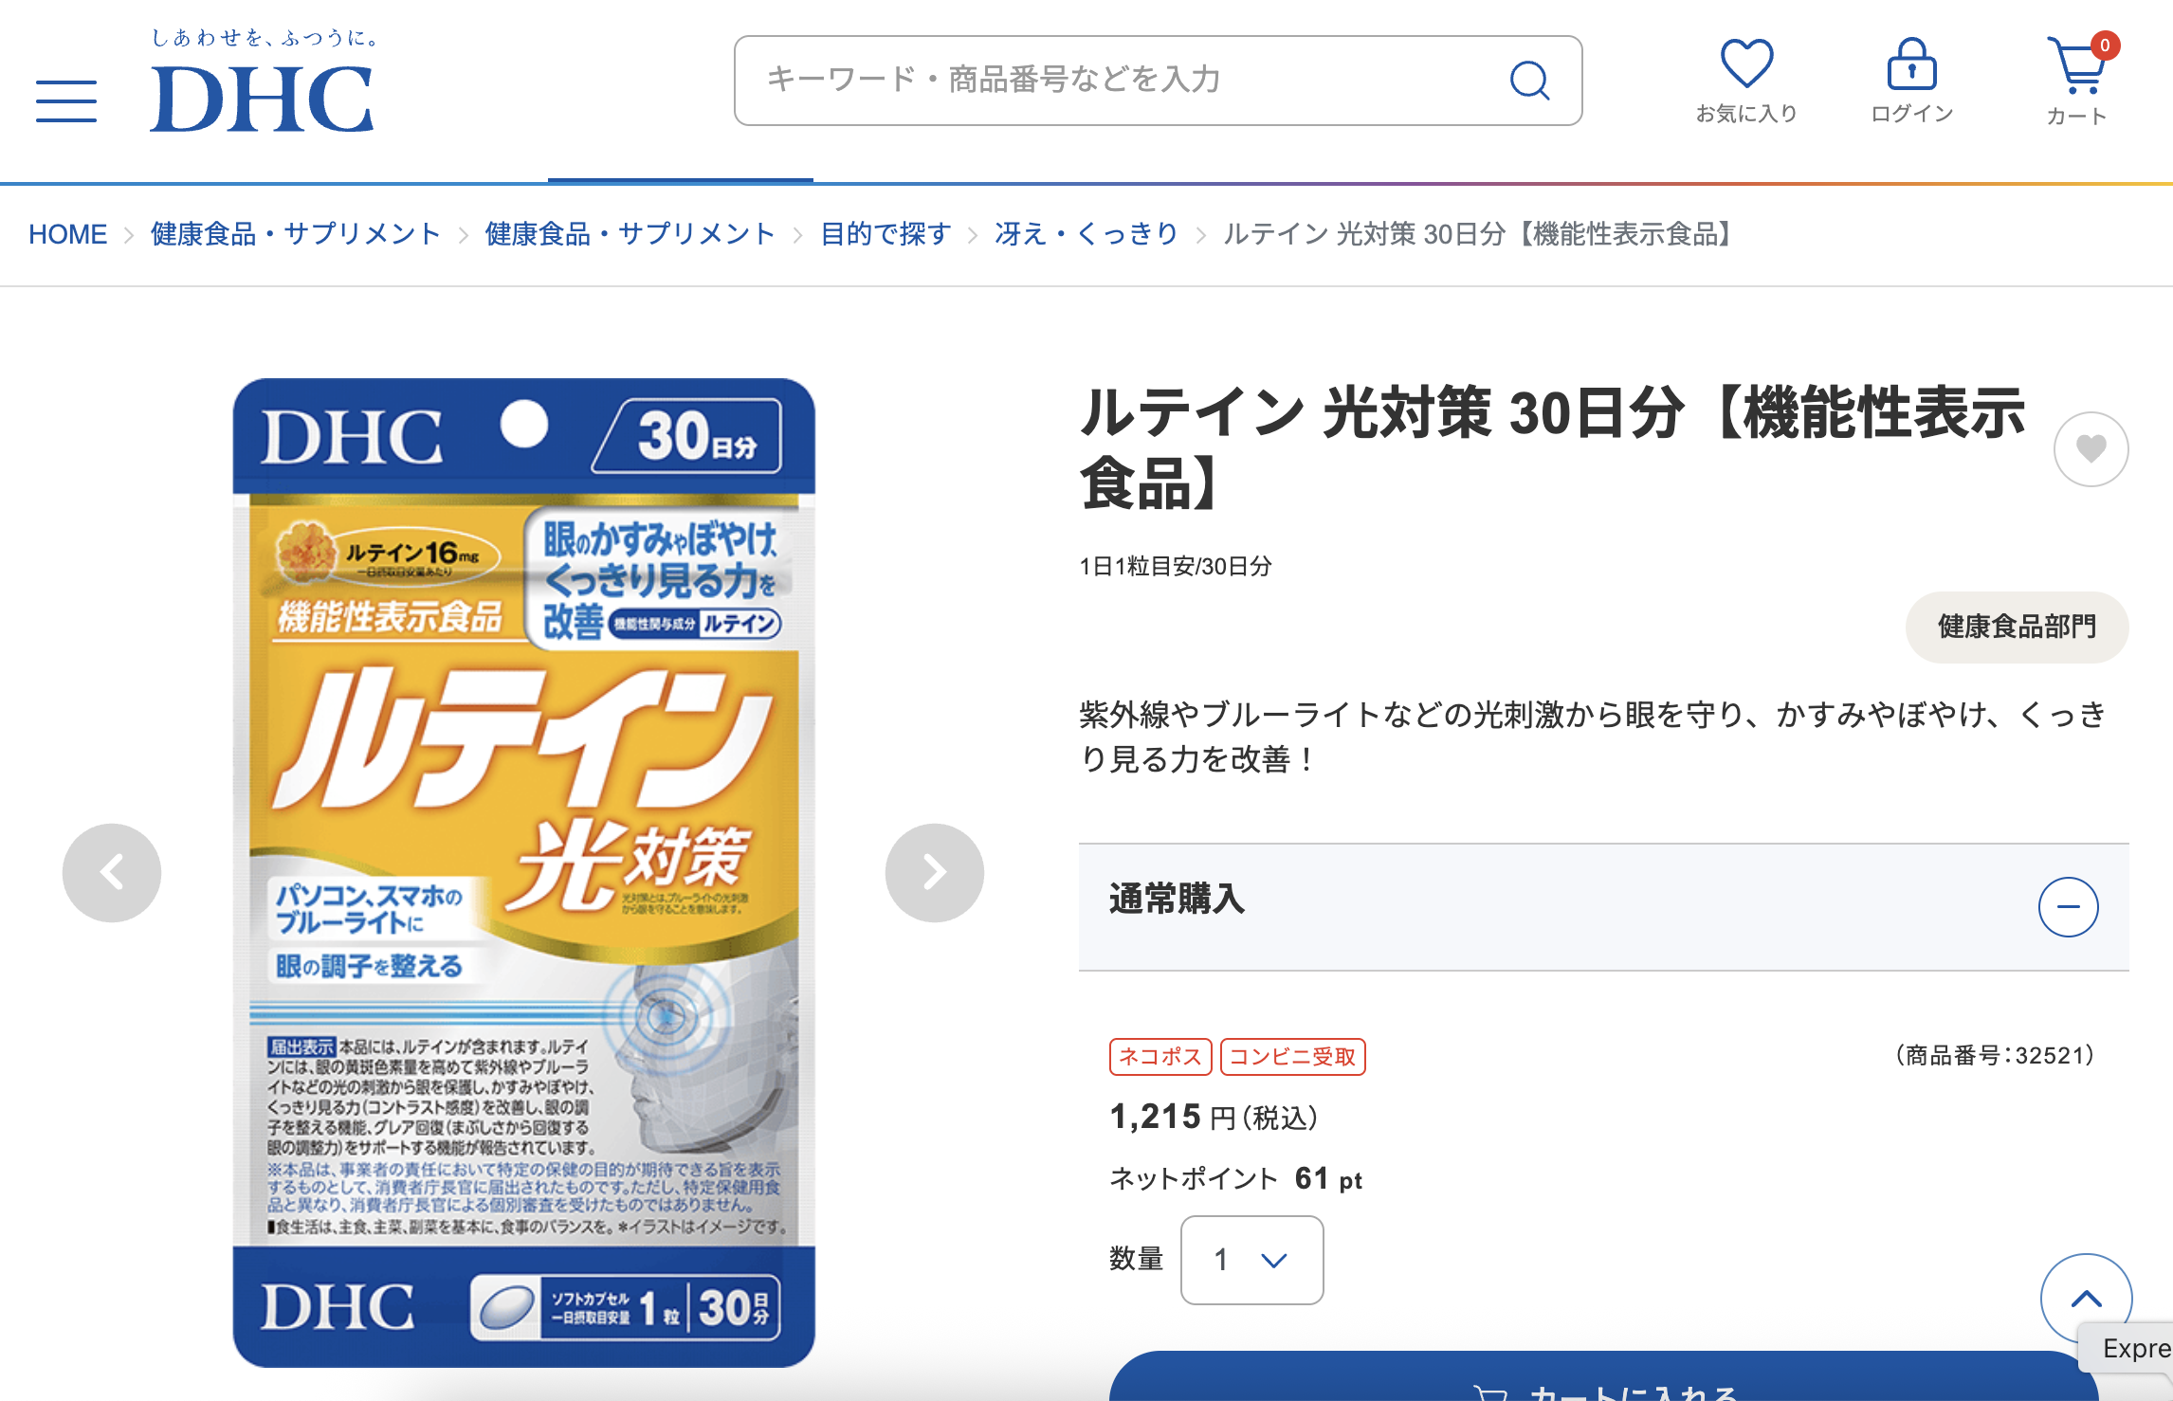Viewport: 2173px width, 1401px height.
Task: Open ログイン login lock icon
Action: [1911, 82]
